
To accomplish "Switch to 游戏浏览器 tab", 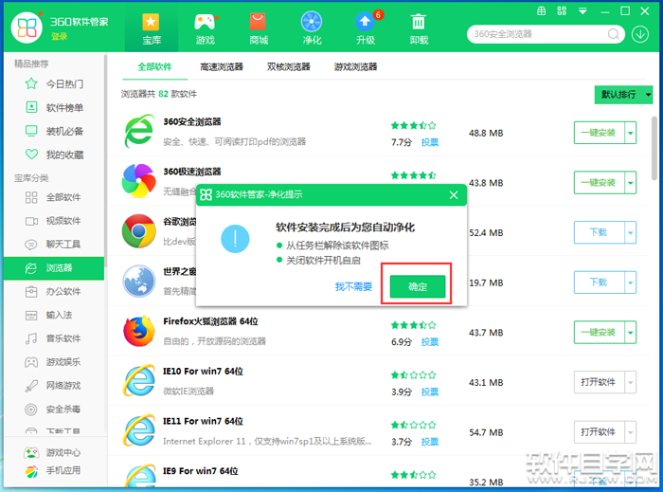I will 355,67.
